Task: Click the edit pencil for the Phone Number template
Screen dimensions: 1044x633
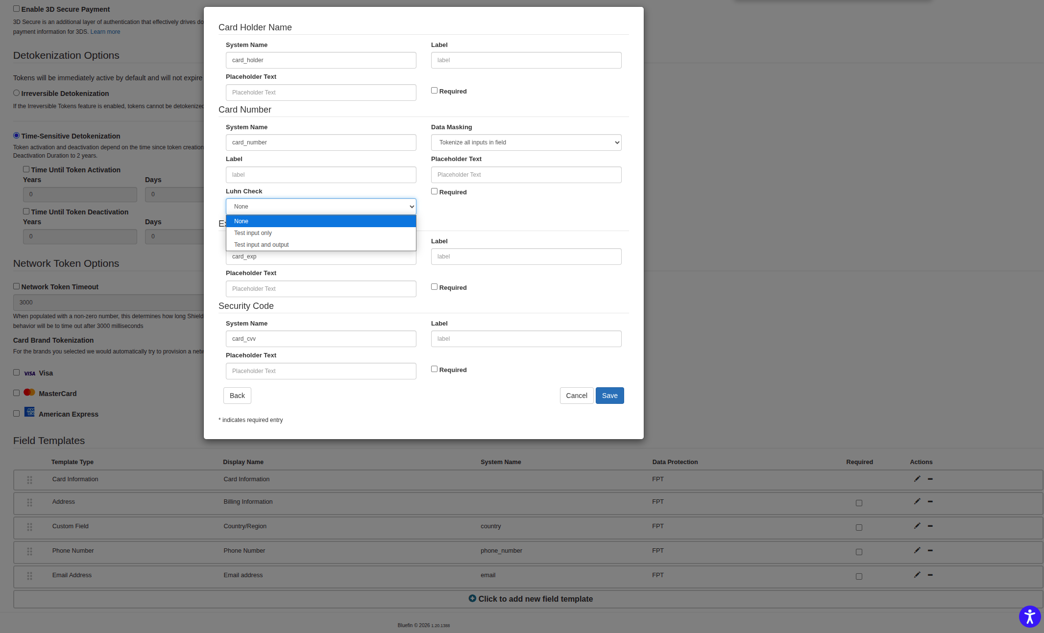Action: point(917,550)
